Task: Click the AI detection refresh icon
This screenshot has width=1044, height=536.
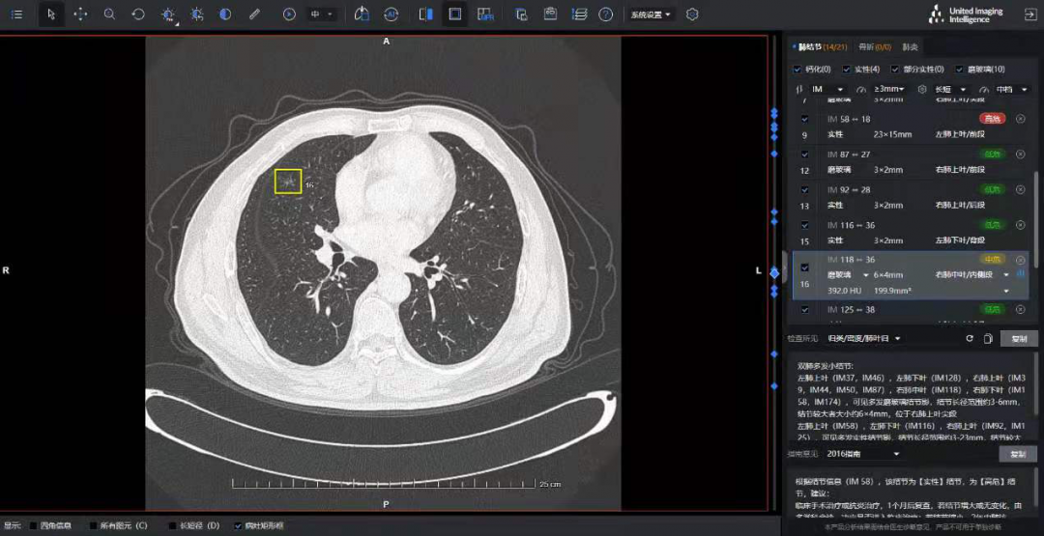Action: click(x=391, y=14)
